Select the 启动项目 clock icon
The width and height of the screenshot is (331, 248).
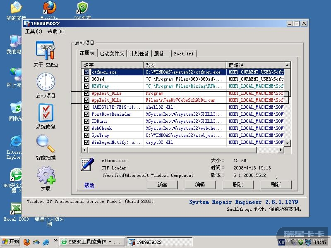(46, 82)
